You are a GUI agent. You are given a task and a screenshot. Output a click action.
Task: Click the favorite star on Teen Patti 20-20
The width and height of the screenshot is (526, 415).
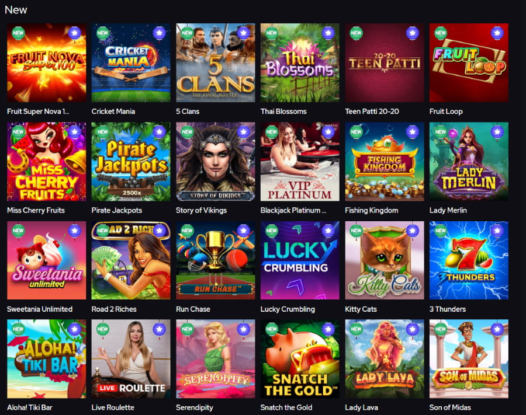click(413, 33)
